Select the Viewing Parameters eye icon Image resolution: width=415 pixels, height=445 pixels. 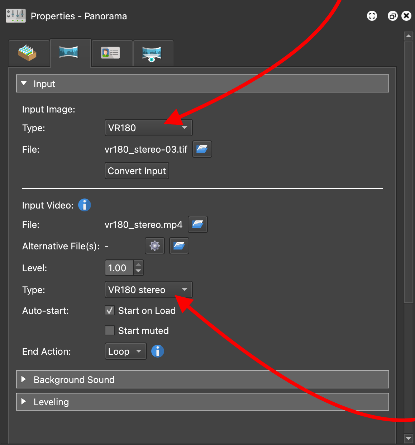[x=153, y=53]
